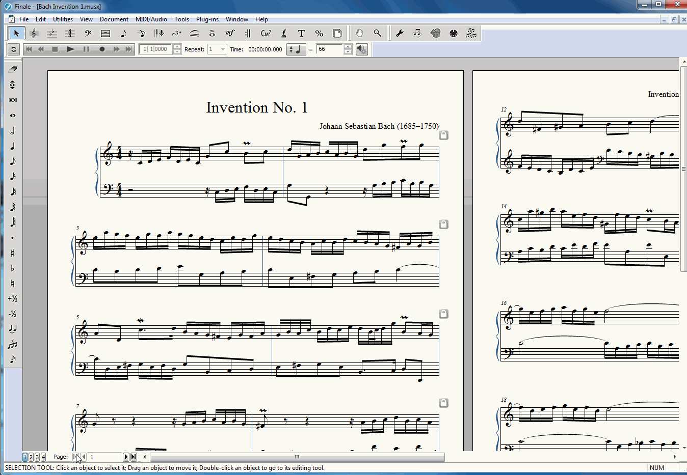Go to the next page arrow
The image size is (687, 475).
(126, 457)
